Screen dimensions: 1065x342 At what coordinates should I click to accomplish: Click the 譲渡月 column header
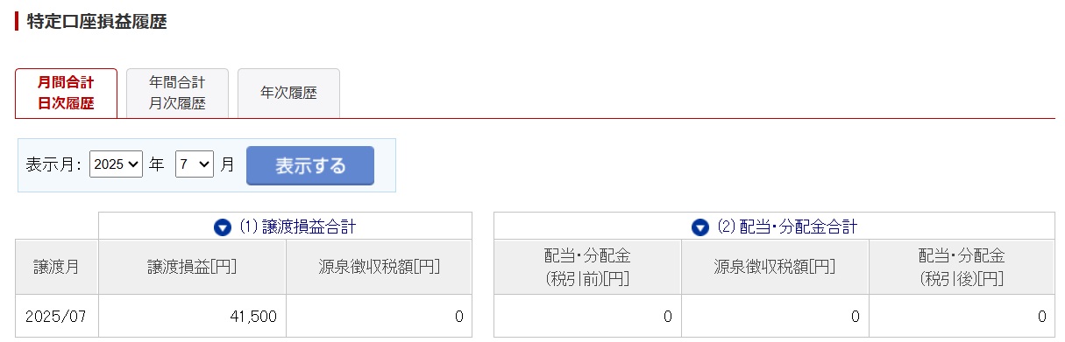(57, 267)
